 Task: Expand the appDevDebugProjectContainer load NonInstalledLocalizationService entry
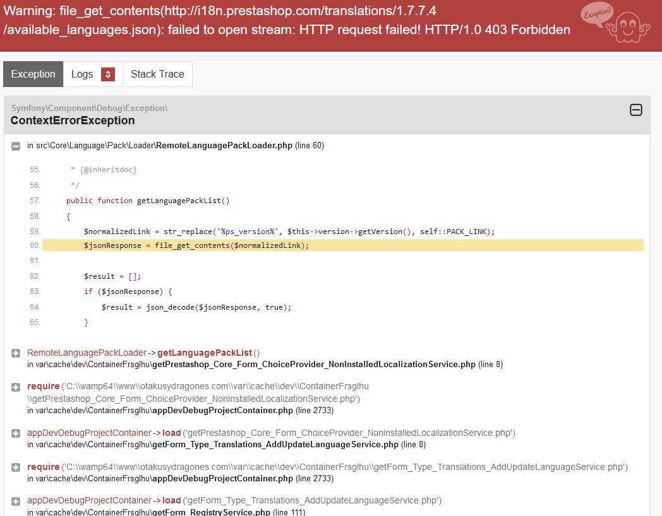click(16, 433)
